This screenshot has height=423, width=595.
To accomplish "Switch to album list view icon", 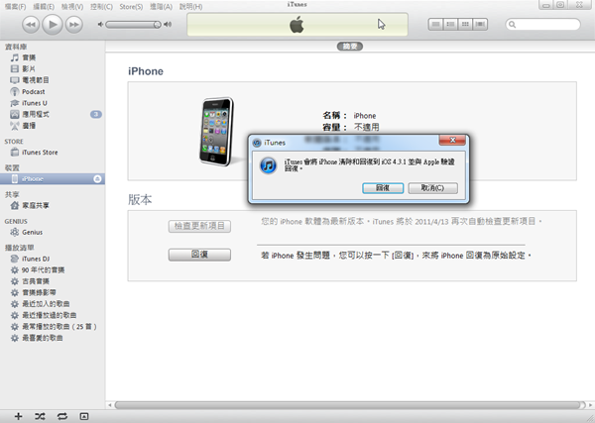I will 450,24.
